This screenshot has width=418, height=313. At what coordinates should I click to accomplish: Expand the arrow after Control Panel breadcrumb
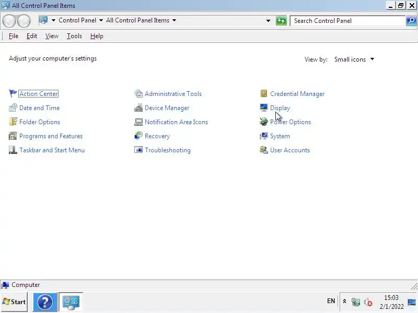pos(101,20)
